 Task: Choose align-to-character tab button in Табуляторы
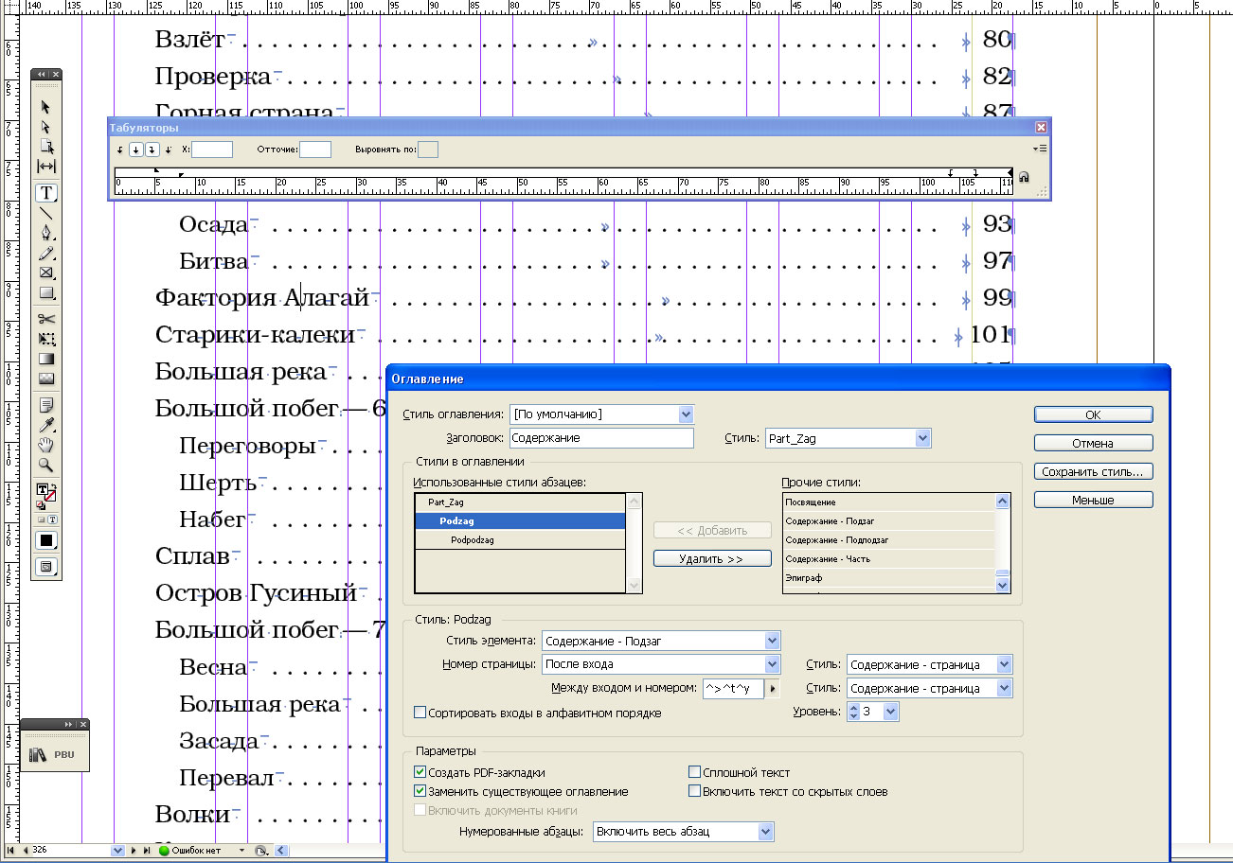click(x=168, y=150)
